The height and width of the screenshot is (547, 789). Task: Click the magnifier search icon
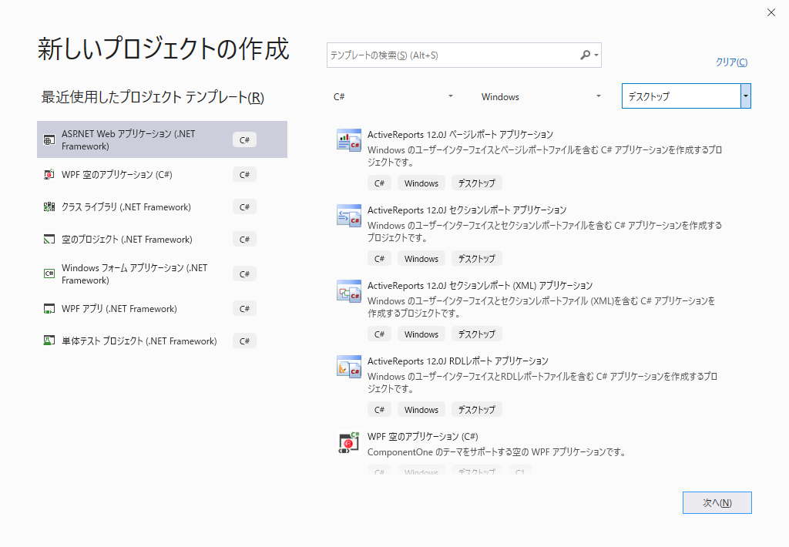tap(585, 55)
